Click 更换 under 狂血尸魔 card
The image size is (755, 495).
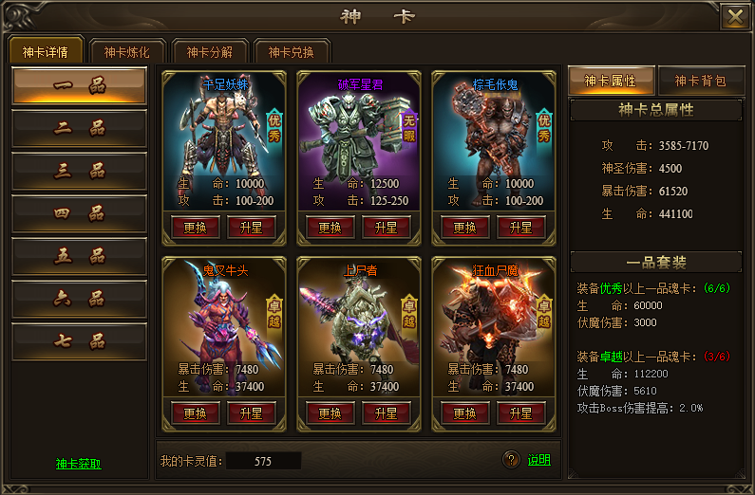pos(465,413)
